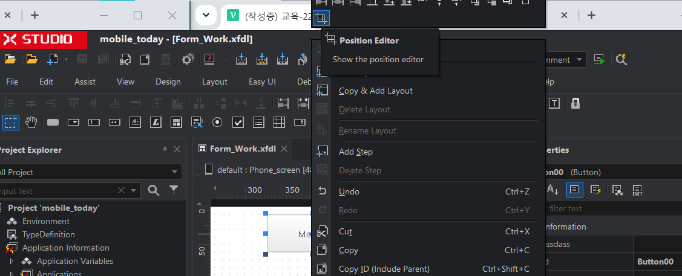Choose Copy & Add Layout from context menu
This screenshot has width=682, height=276.
(x=428, y=91)
